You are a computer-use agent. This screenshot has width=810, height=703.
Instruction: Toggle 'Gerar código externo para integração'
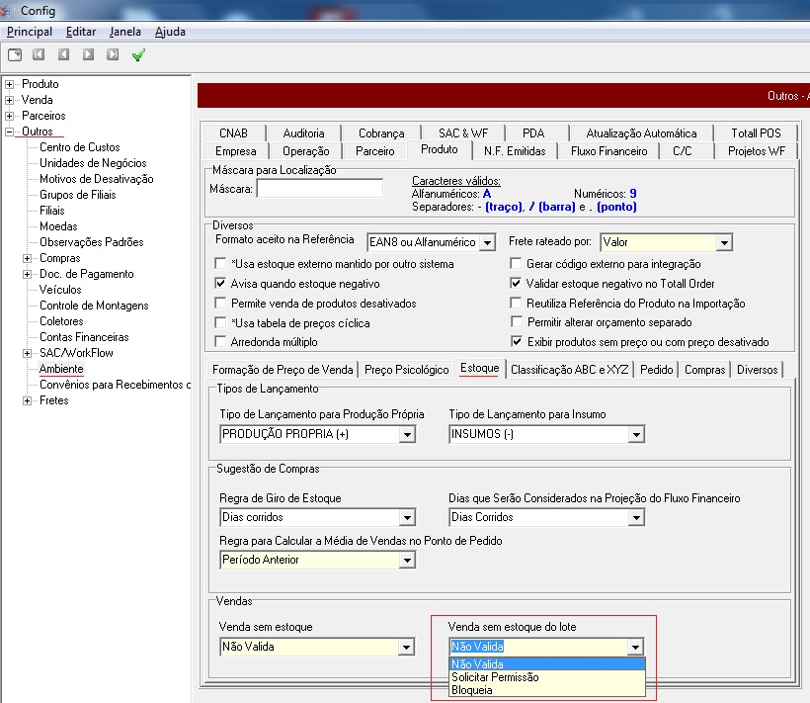click(x=516, y=264)
